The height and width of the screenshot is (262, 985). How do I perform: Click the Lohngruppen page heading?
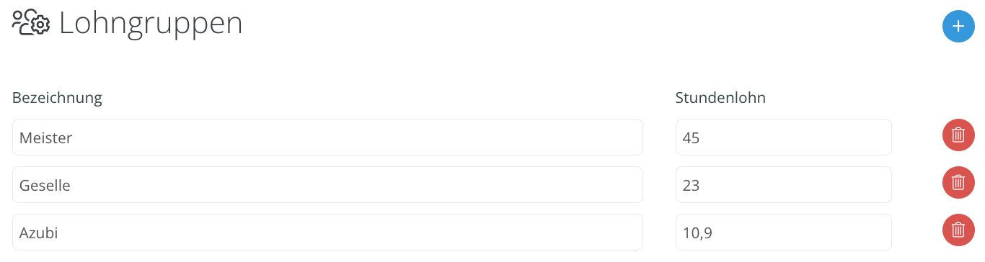pyautogui.click(x=151, y=24)
